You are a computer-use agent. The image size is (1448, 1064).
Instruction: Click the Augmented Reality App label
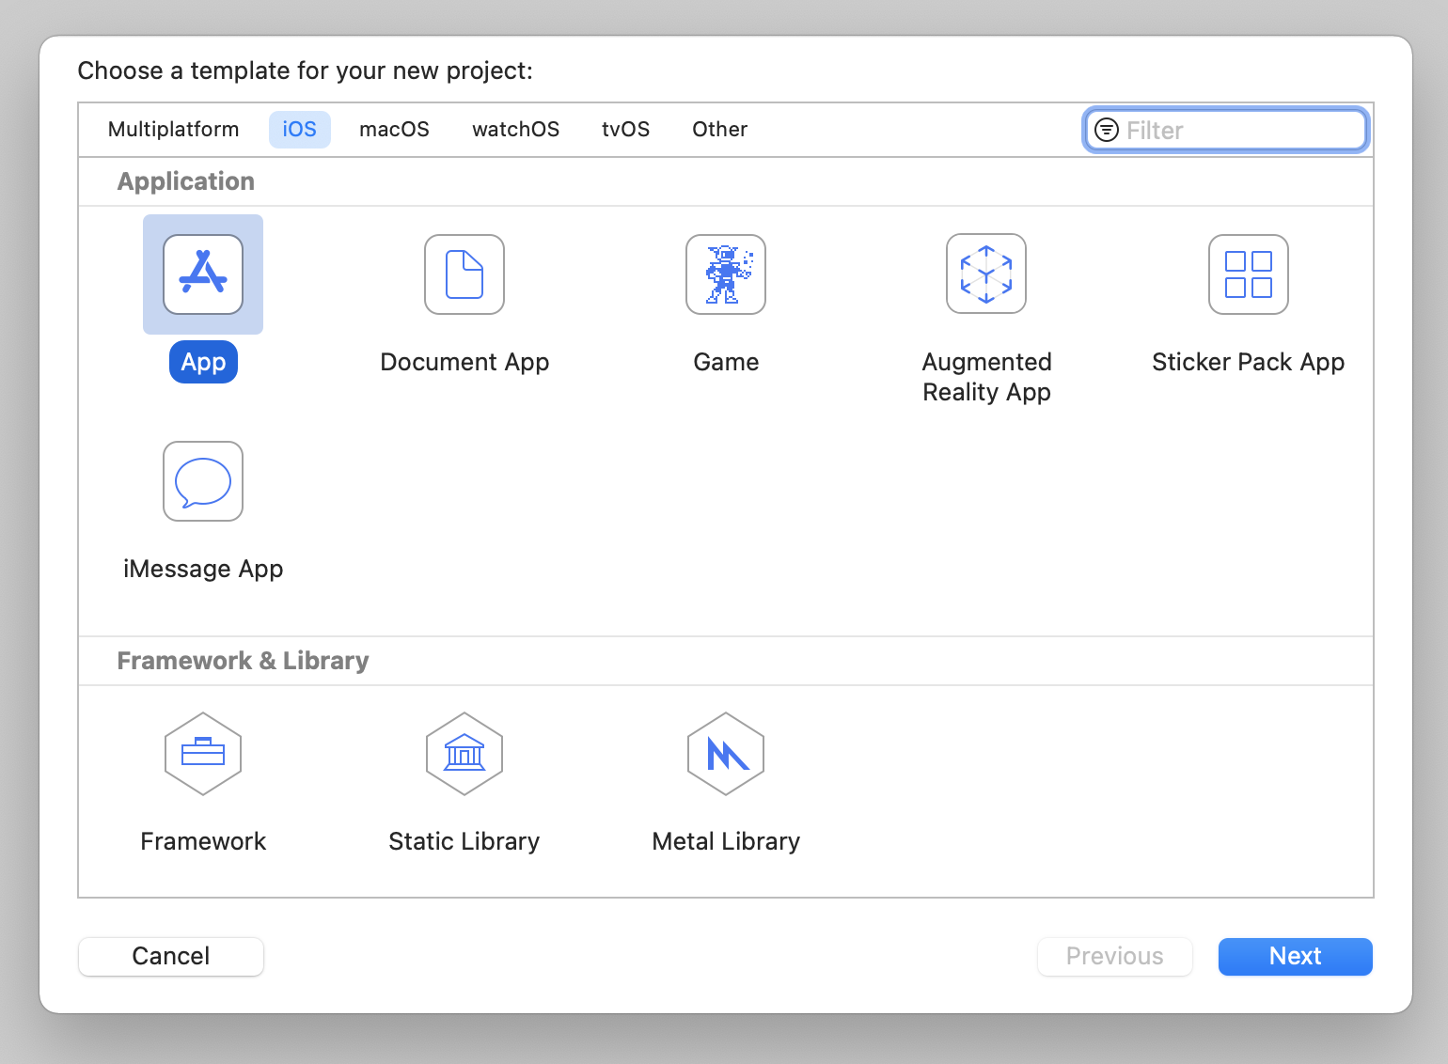coord(986,377)
